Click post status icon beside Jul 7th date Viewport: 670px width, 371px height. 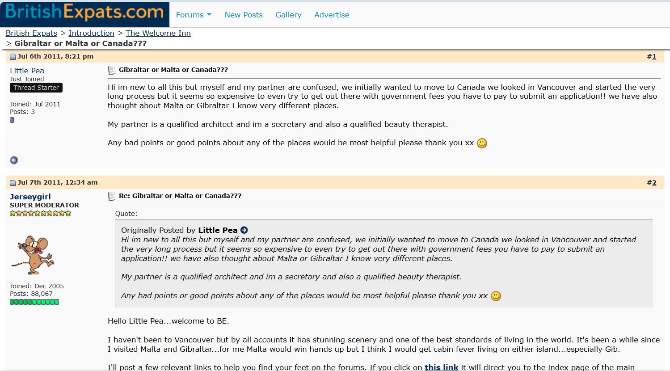point(13,183)
